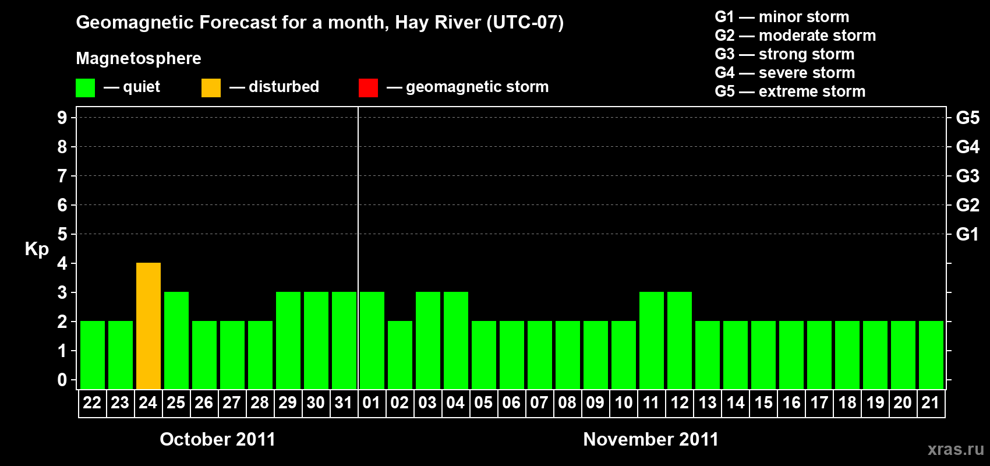Click the xras.ru watermark link
Viewport: 990px width, 466px height.
tap(956, 449)
